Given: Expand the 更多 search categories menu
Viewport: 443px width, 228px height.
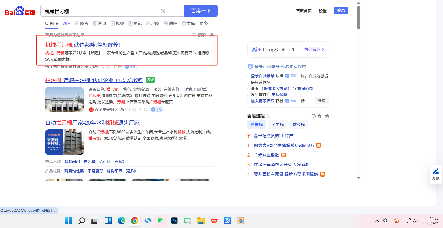Looking at the screenshot, I should click(204, 23).
